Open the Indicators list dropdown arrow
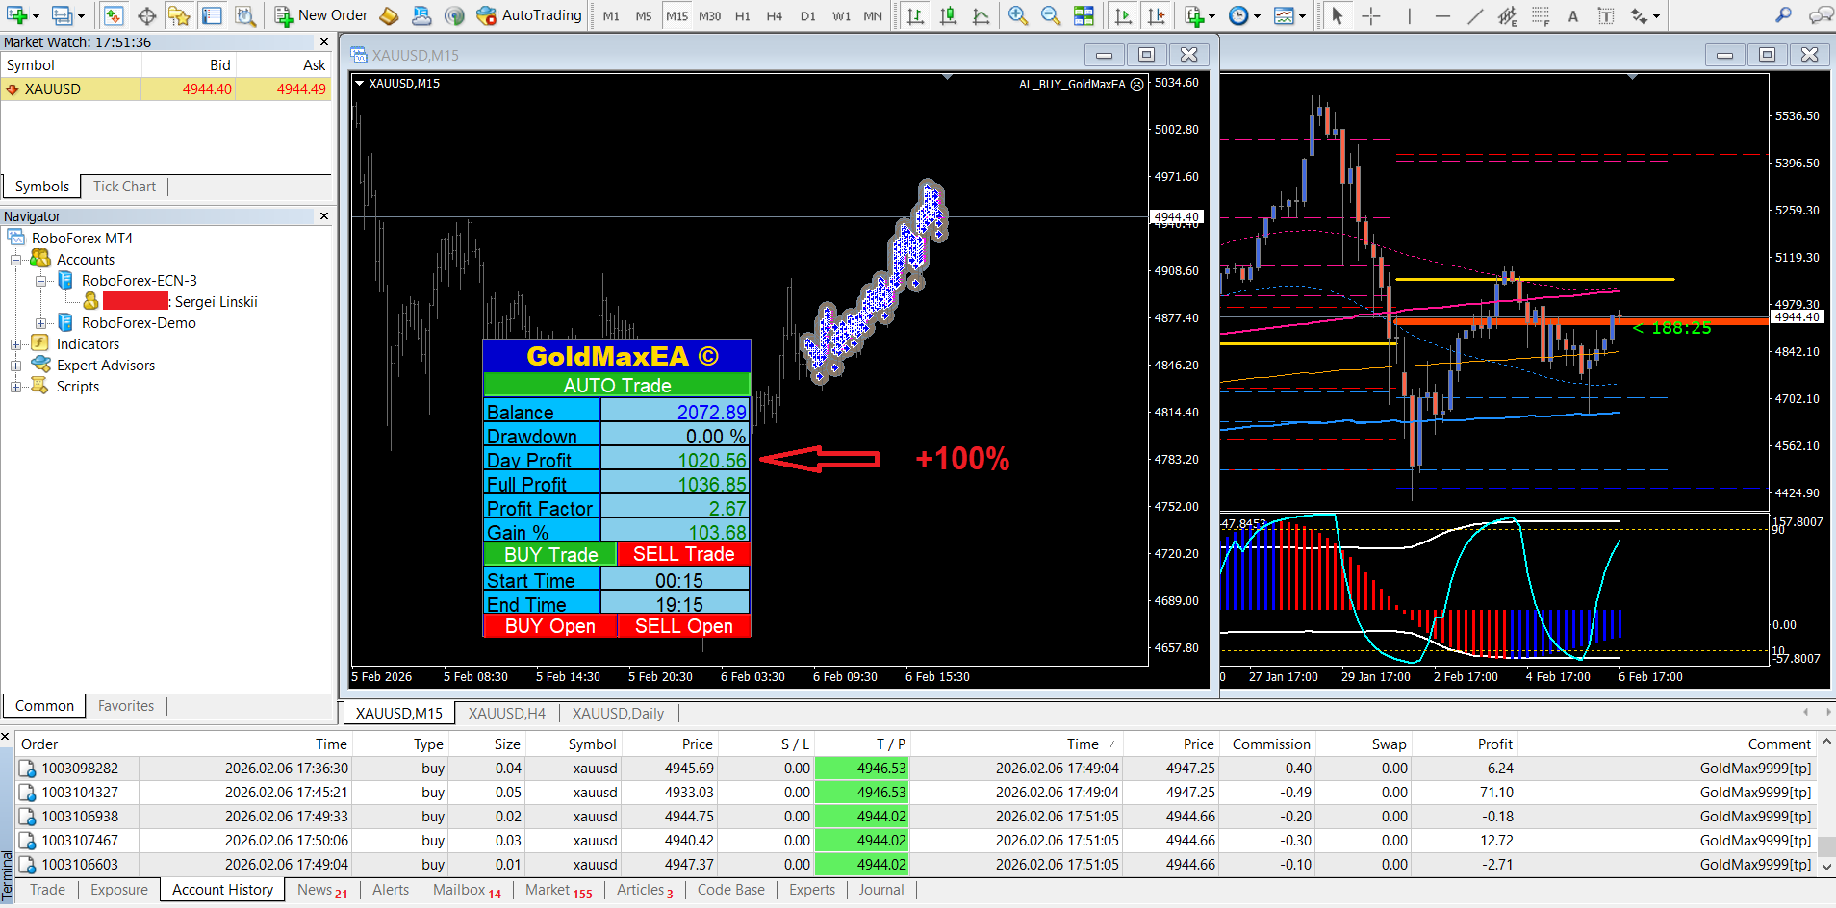 click(x=1211, y=16)
